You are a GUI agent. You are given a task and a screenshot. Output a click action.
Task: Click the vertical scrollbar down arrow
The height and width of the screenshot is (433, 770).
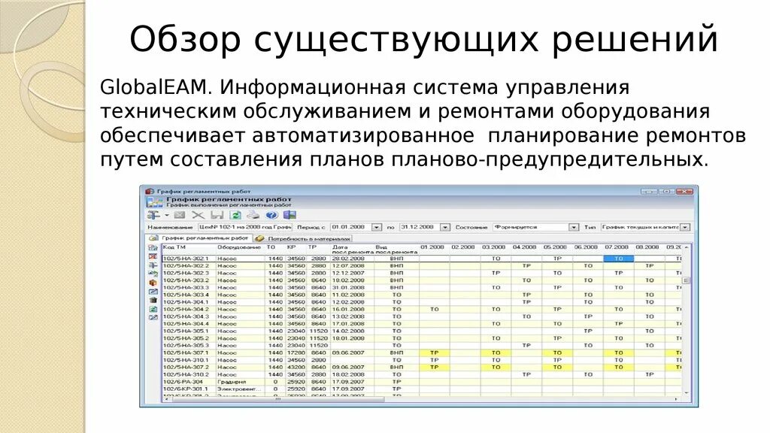coord(686,392)
